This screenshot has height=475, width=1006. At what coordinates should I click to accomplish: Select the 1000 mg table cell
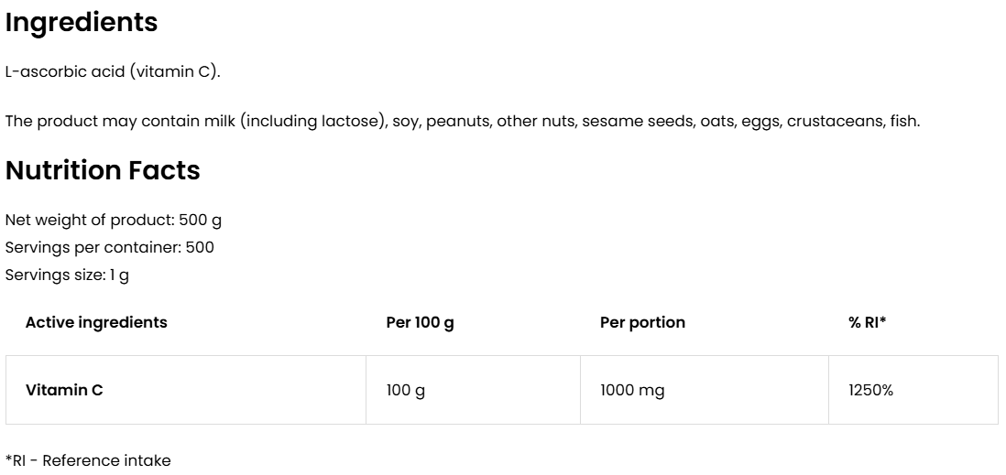coord(632,390)
